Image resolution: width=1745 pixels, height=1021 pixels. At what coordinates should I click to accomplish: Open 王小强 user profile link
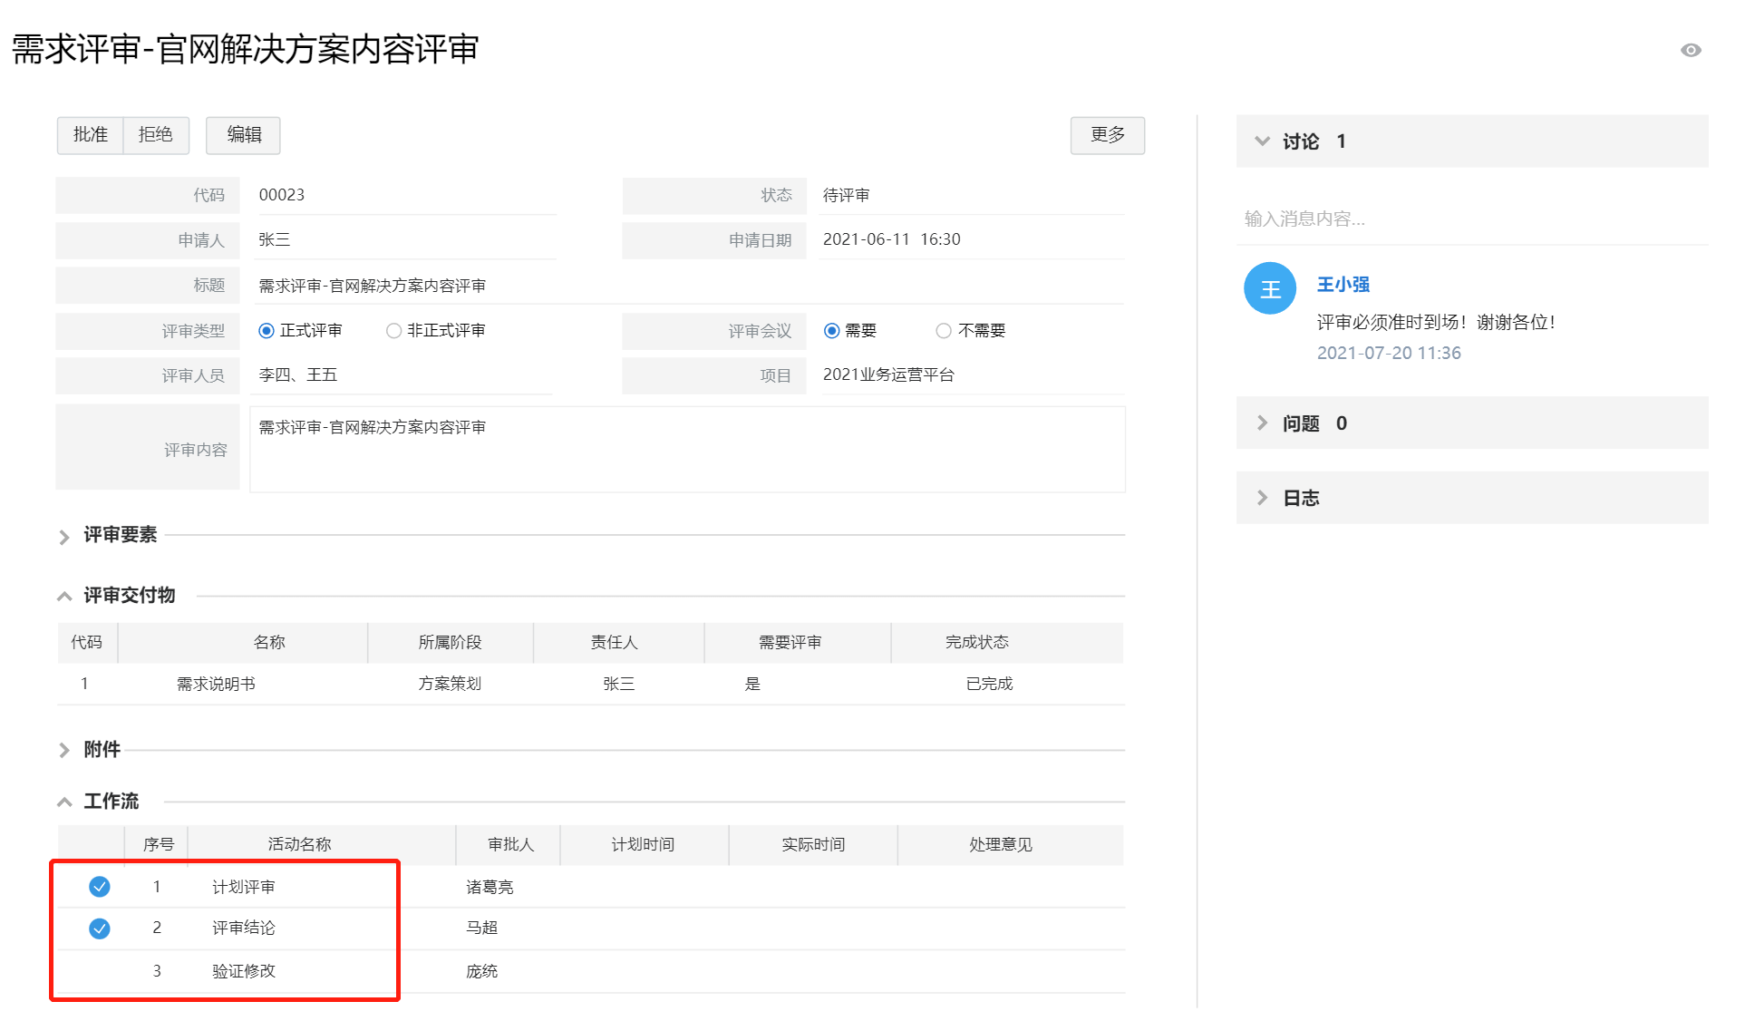[1343, 284]
